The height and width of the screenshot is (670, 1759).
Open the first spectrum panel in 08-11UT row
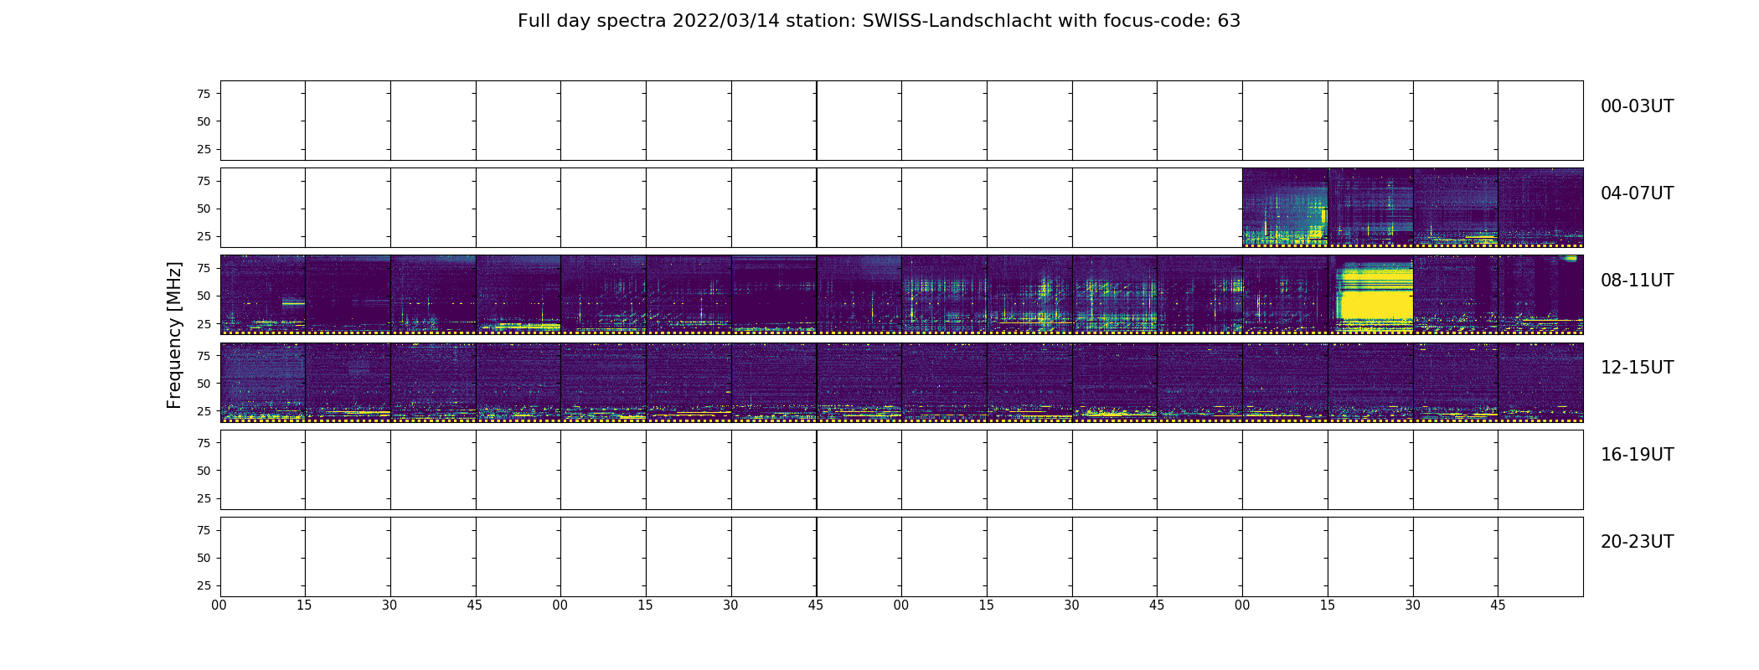[x=263, y=295]
